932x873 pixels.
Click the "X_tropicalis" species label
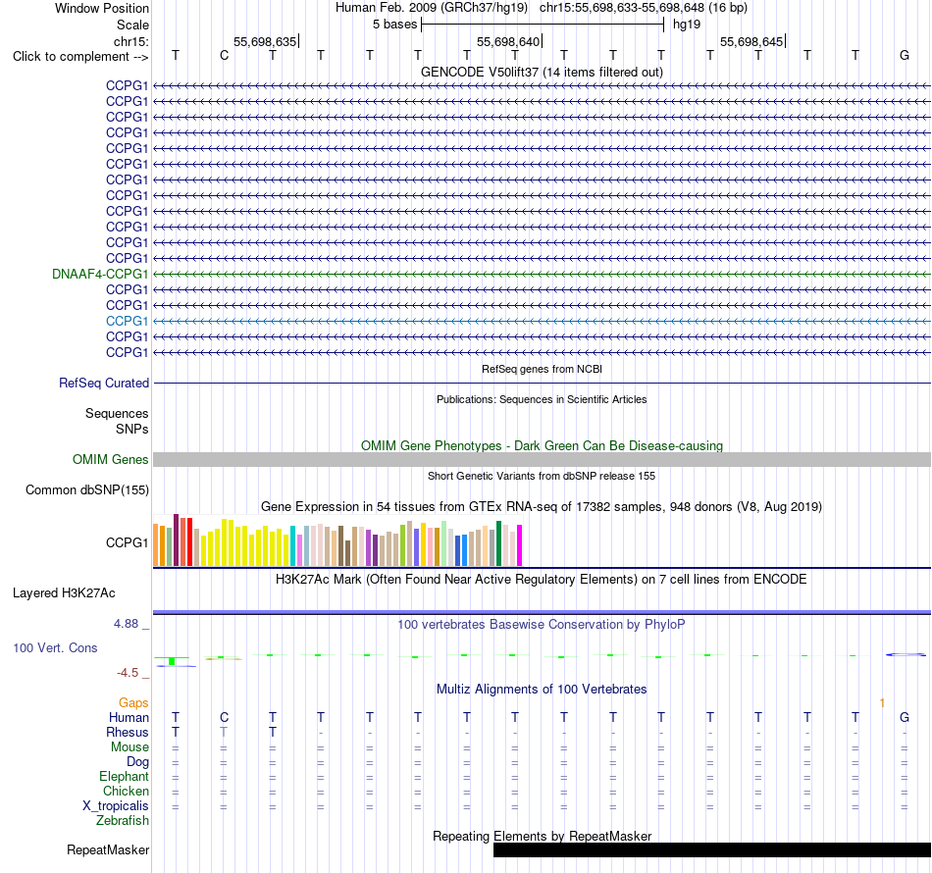click(x=116, y=806)
